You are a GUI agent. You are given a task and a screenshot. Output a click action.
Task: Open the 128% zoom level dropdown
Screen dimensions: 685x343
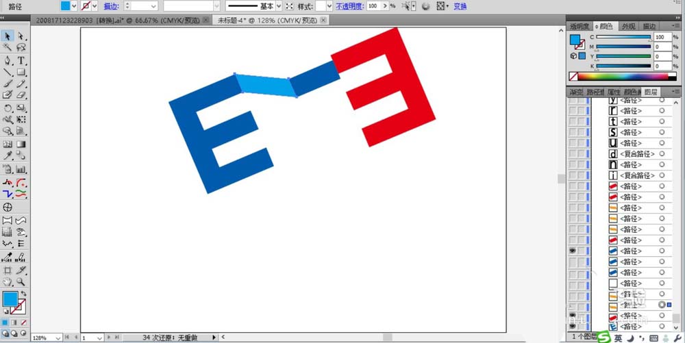(x=58, y=338)
